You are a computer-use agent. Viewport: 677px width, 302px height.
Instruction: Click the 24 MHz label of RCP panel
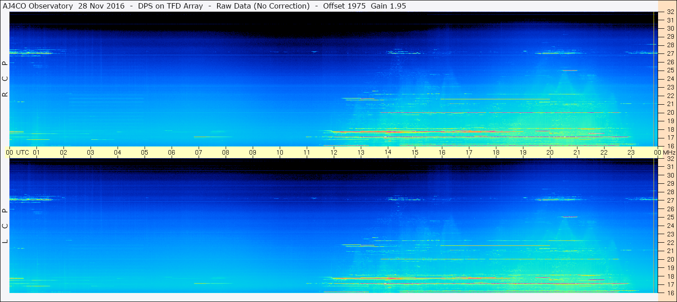click(x=670, y=79)
